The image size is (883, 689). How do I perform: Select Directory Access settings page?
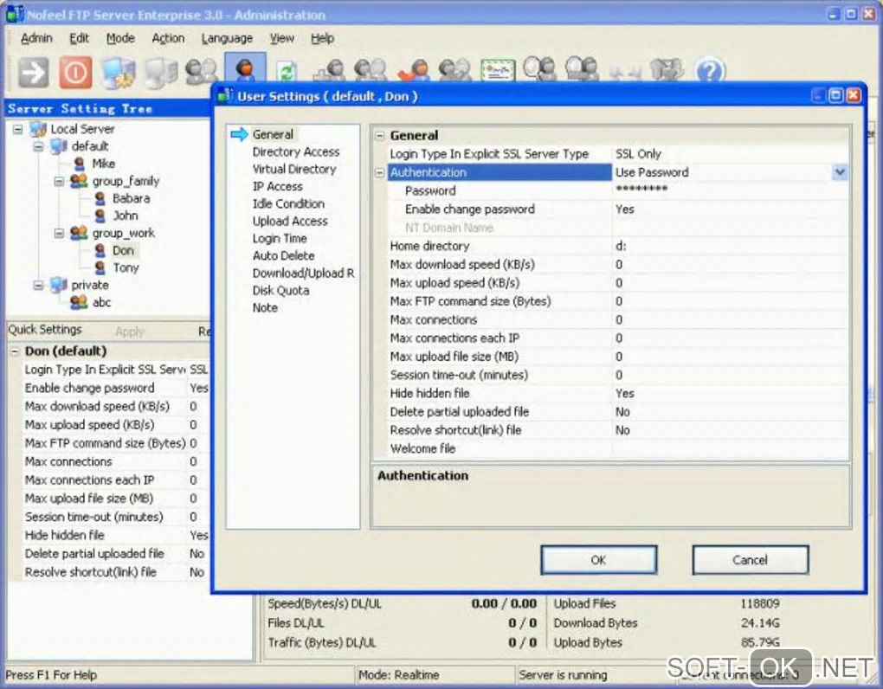296,152
